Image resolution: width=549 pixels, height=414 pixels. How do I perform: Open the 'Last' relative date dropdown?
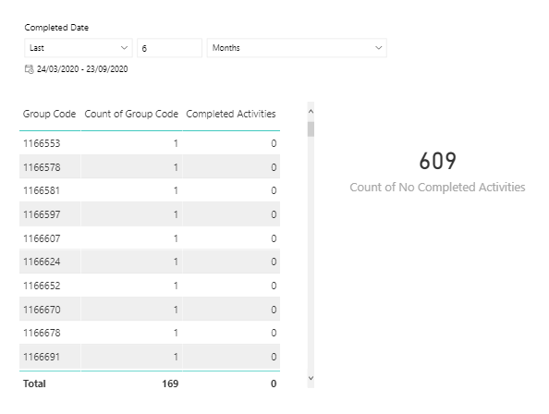pyautogui.click(x=79, y=48)
